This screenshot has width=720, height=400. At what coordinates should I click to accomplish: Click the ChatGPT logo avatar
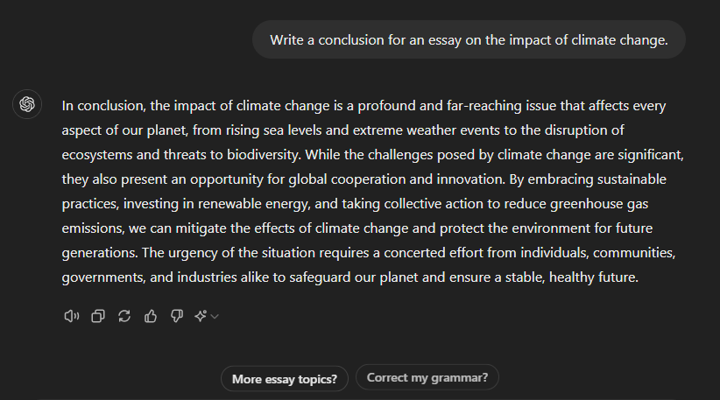coord(27,104)
